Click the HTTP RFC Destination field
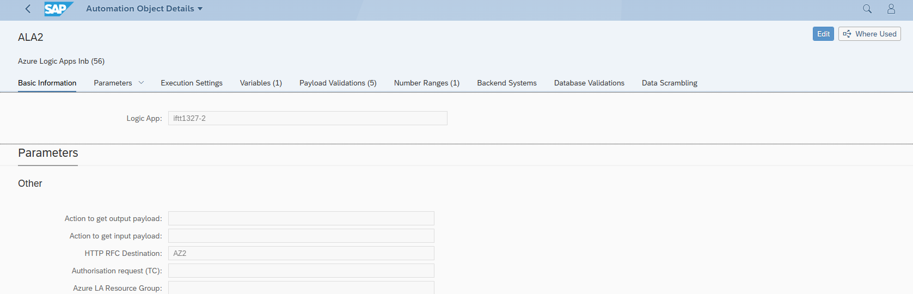The image size is (913, 294). [x=301, y=253]
